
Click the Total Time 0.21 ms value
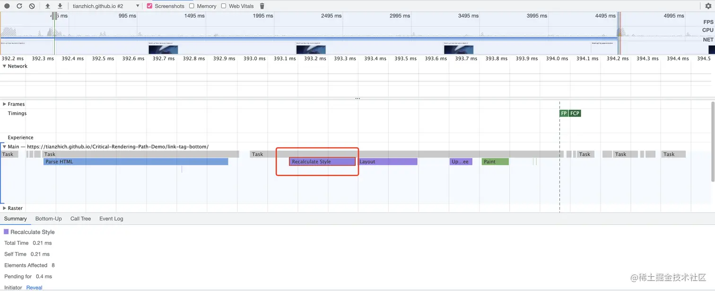pyautogui.click(x=42, y=243)
